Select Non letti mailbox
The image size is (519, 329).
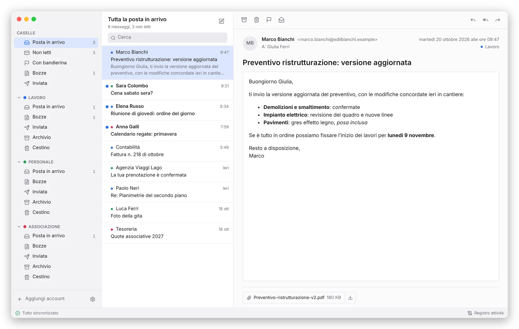point(56,53)
